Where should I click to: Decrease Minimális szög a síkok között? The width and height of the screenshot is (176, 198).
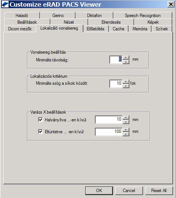pyautogui.click(x=126, y=86)
